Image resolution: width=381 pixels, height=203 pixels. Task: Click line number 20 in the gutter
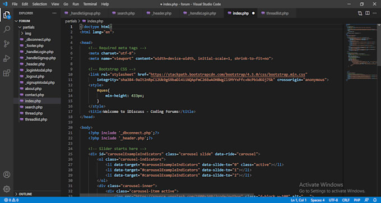click(70, 127)
